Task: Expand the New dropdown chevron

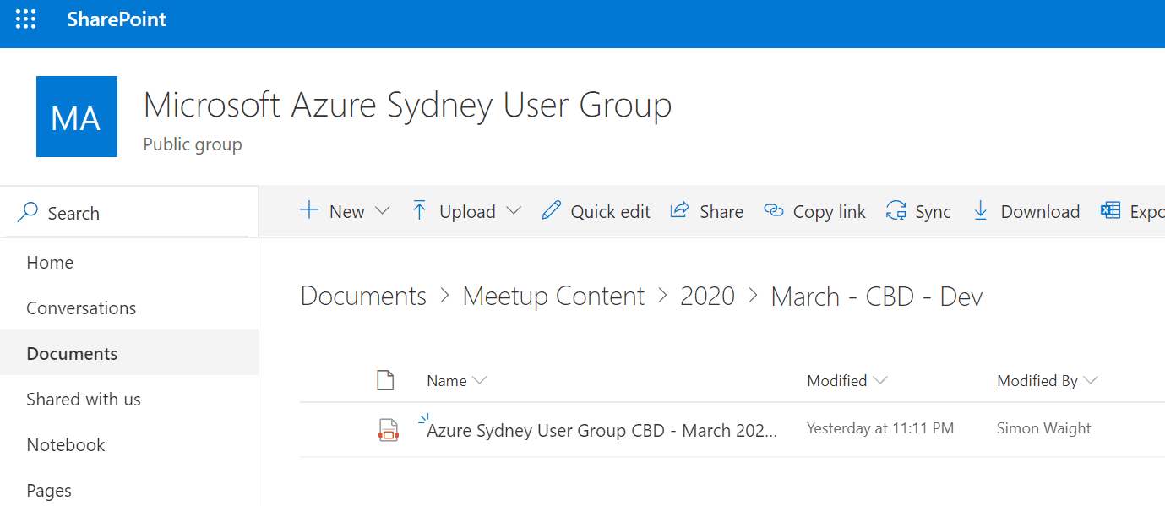Action: coord(382,211)
